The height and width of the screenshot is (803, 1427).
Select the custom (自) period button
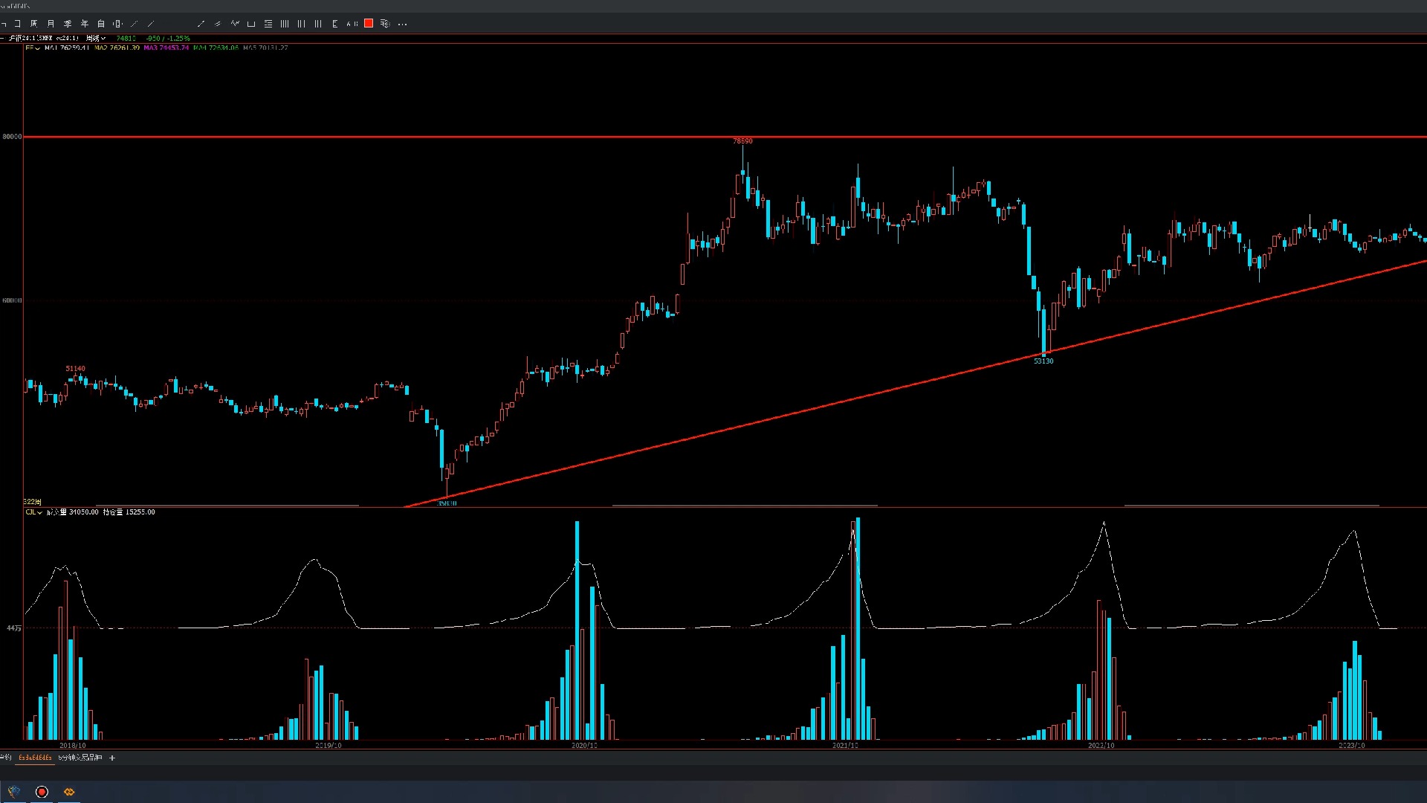click(x=101, y=24)
